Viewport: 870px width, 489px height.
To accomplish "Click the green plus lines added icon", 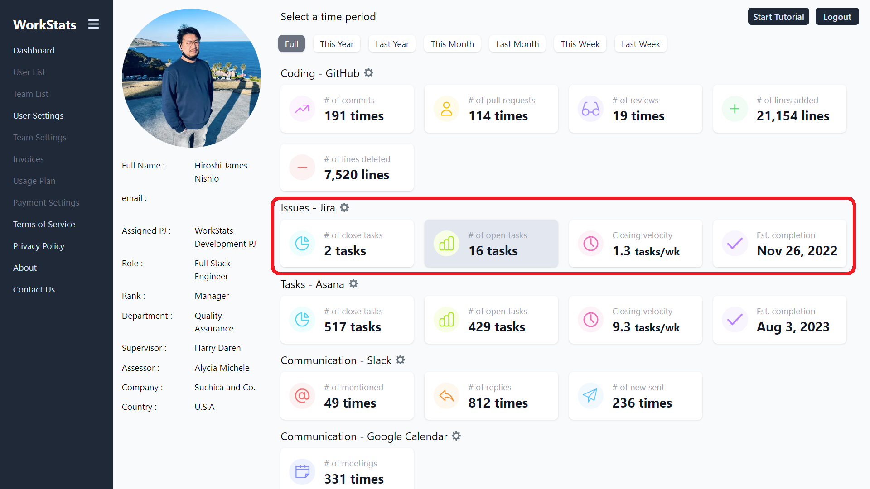I will coord(735,109).
